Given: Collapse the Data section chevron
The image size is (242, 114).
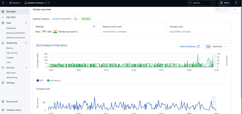Looking at the screenshot, I should pos(26,23).
